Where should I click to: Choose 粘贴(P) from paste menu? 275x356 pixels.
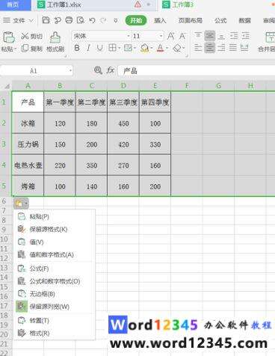(55, 216)
